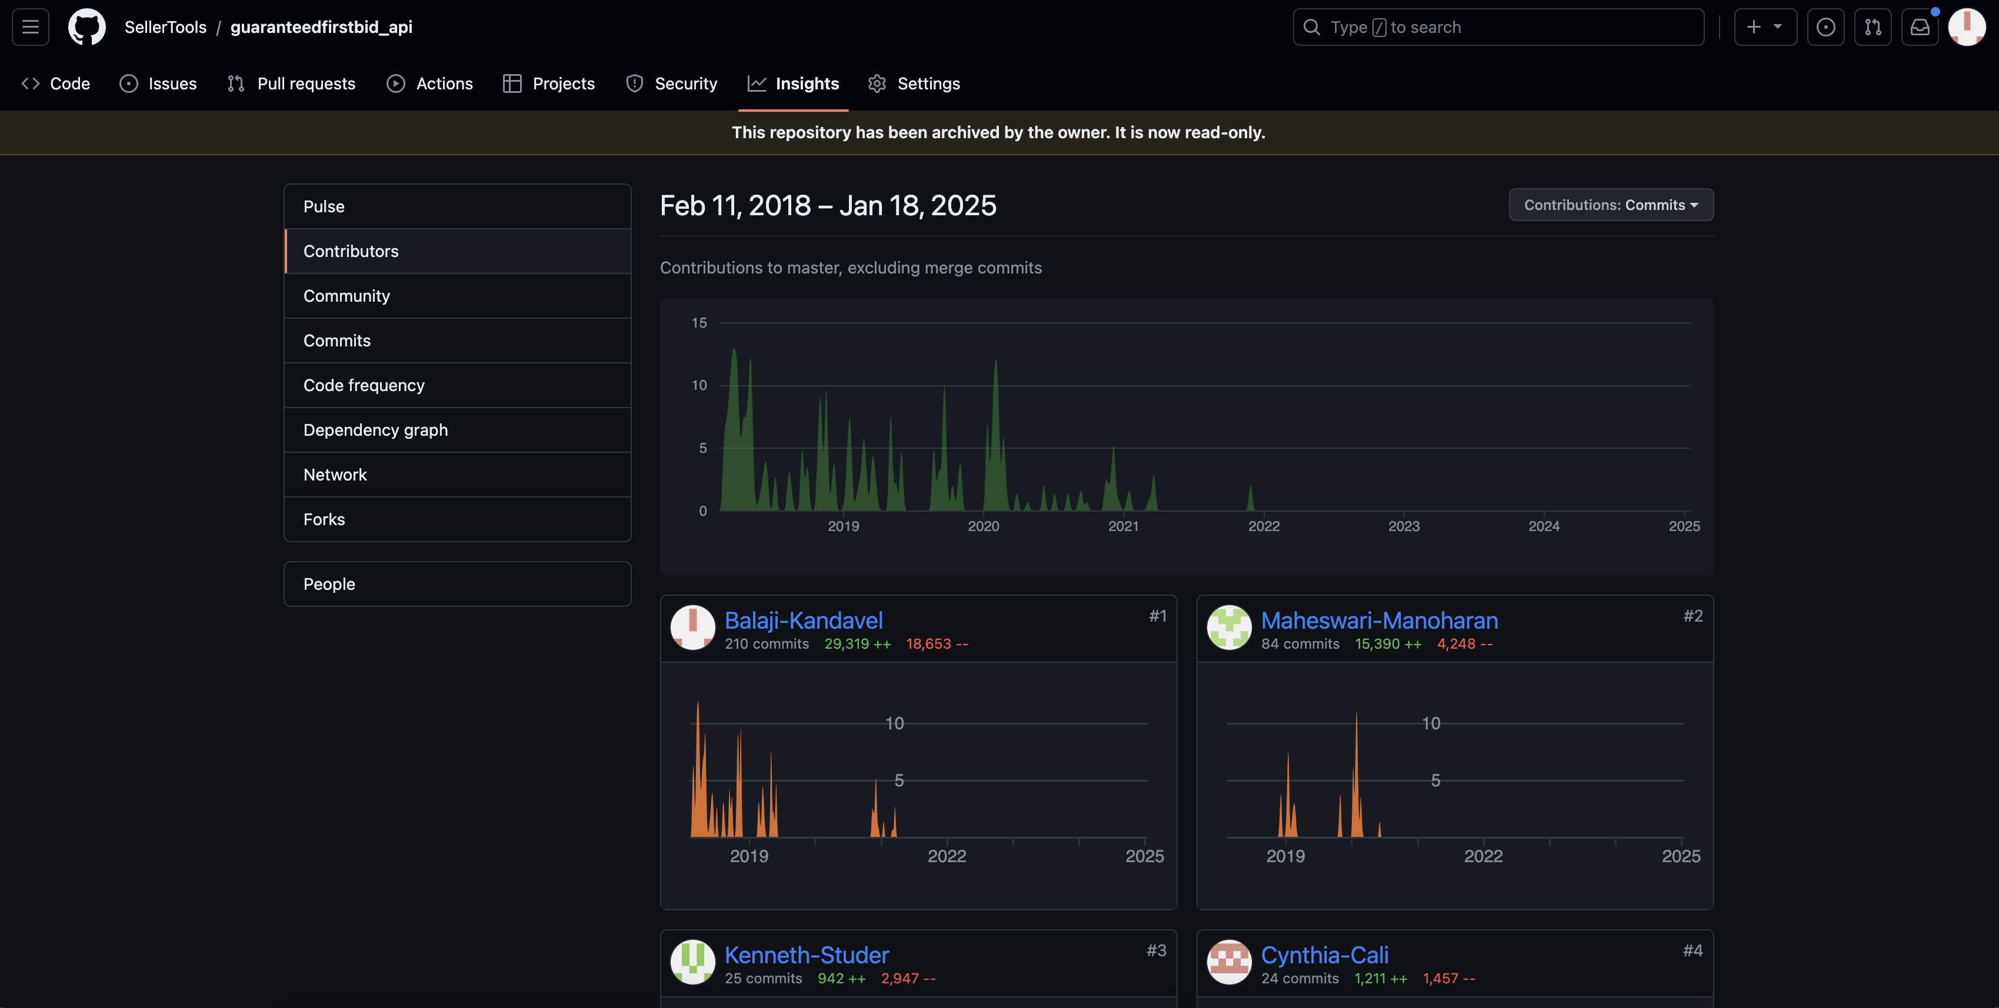This screenshot has height=1008, width=1999.
Task: Click the '29,319 ++' additions count
Action: pos(858,644)
